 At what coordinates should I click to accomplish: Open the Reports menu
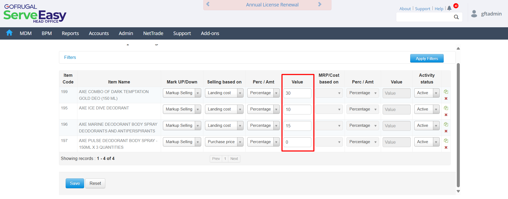[70, 33]
